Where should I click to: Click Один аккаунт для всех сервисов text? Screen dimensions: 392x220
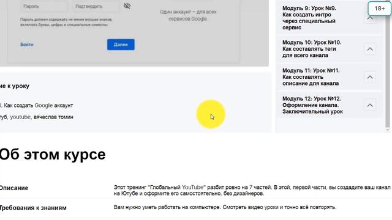188,15
